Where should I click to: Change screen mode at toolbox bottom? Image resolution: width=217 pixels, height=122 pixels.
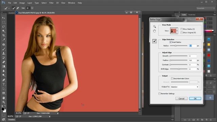(x=4, y=119)
